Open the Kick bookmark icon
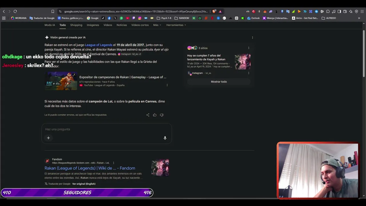 [x=242, y=18]
